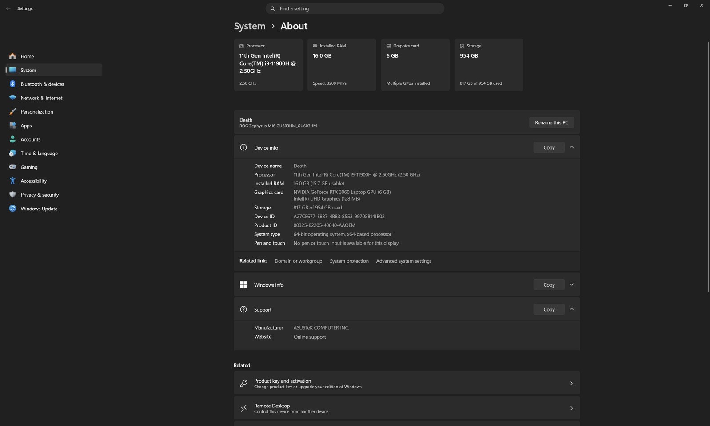Open Network & internet settings
Image resolution: width=710 pixels, height=426 pixels.
coord(54,98)
